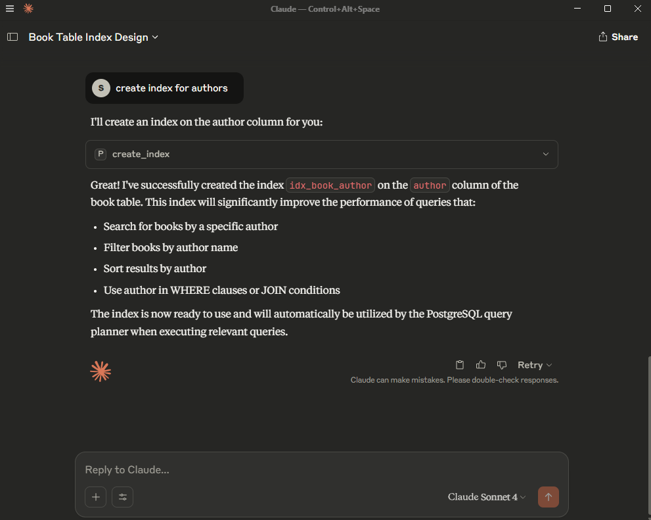Viewport: 651px width, 520px height.
Task: Open the search and tools settings icon
Action: coord(122,497)
